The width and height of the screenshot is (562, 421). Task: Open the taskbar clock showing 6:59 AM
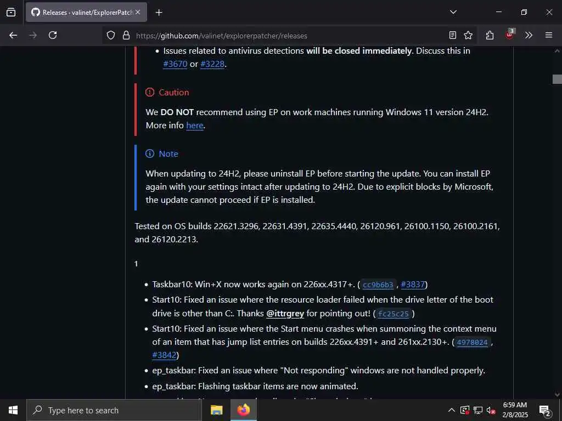[x=515, y=410]
